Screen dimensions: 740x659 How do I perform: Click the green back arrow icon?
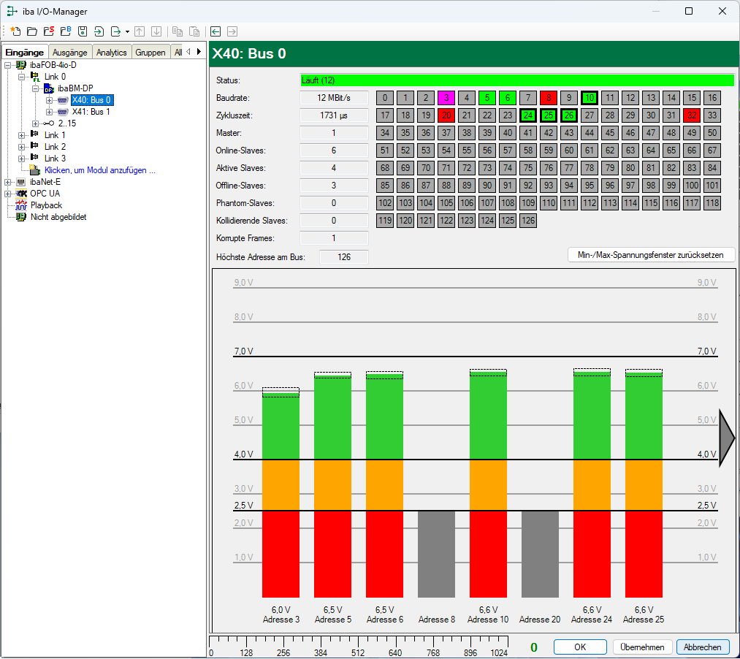click(x=215, y=31)
